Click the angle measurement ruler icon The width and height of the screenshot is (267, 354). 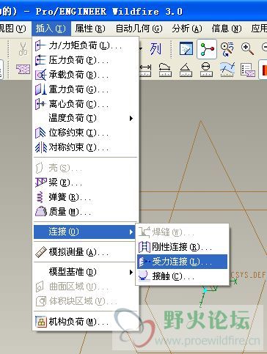186,70
